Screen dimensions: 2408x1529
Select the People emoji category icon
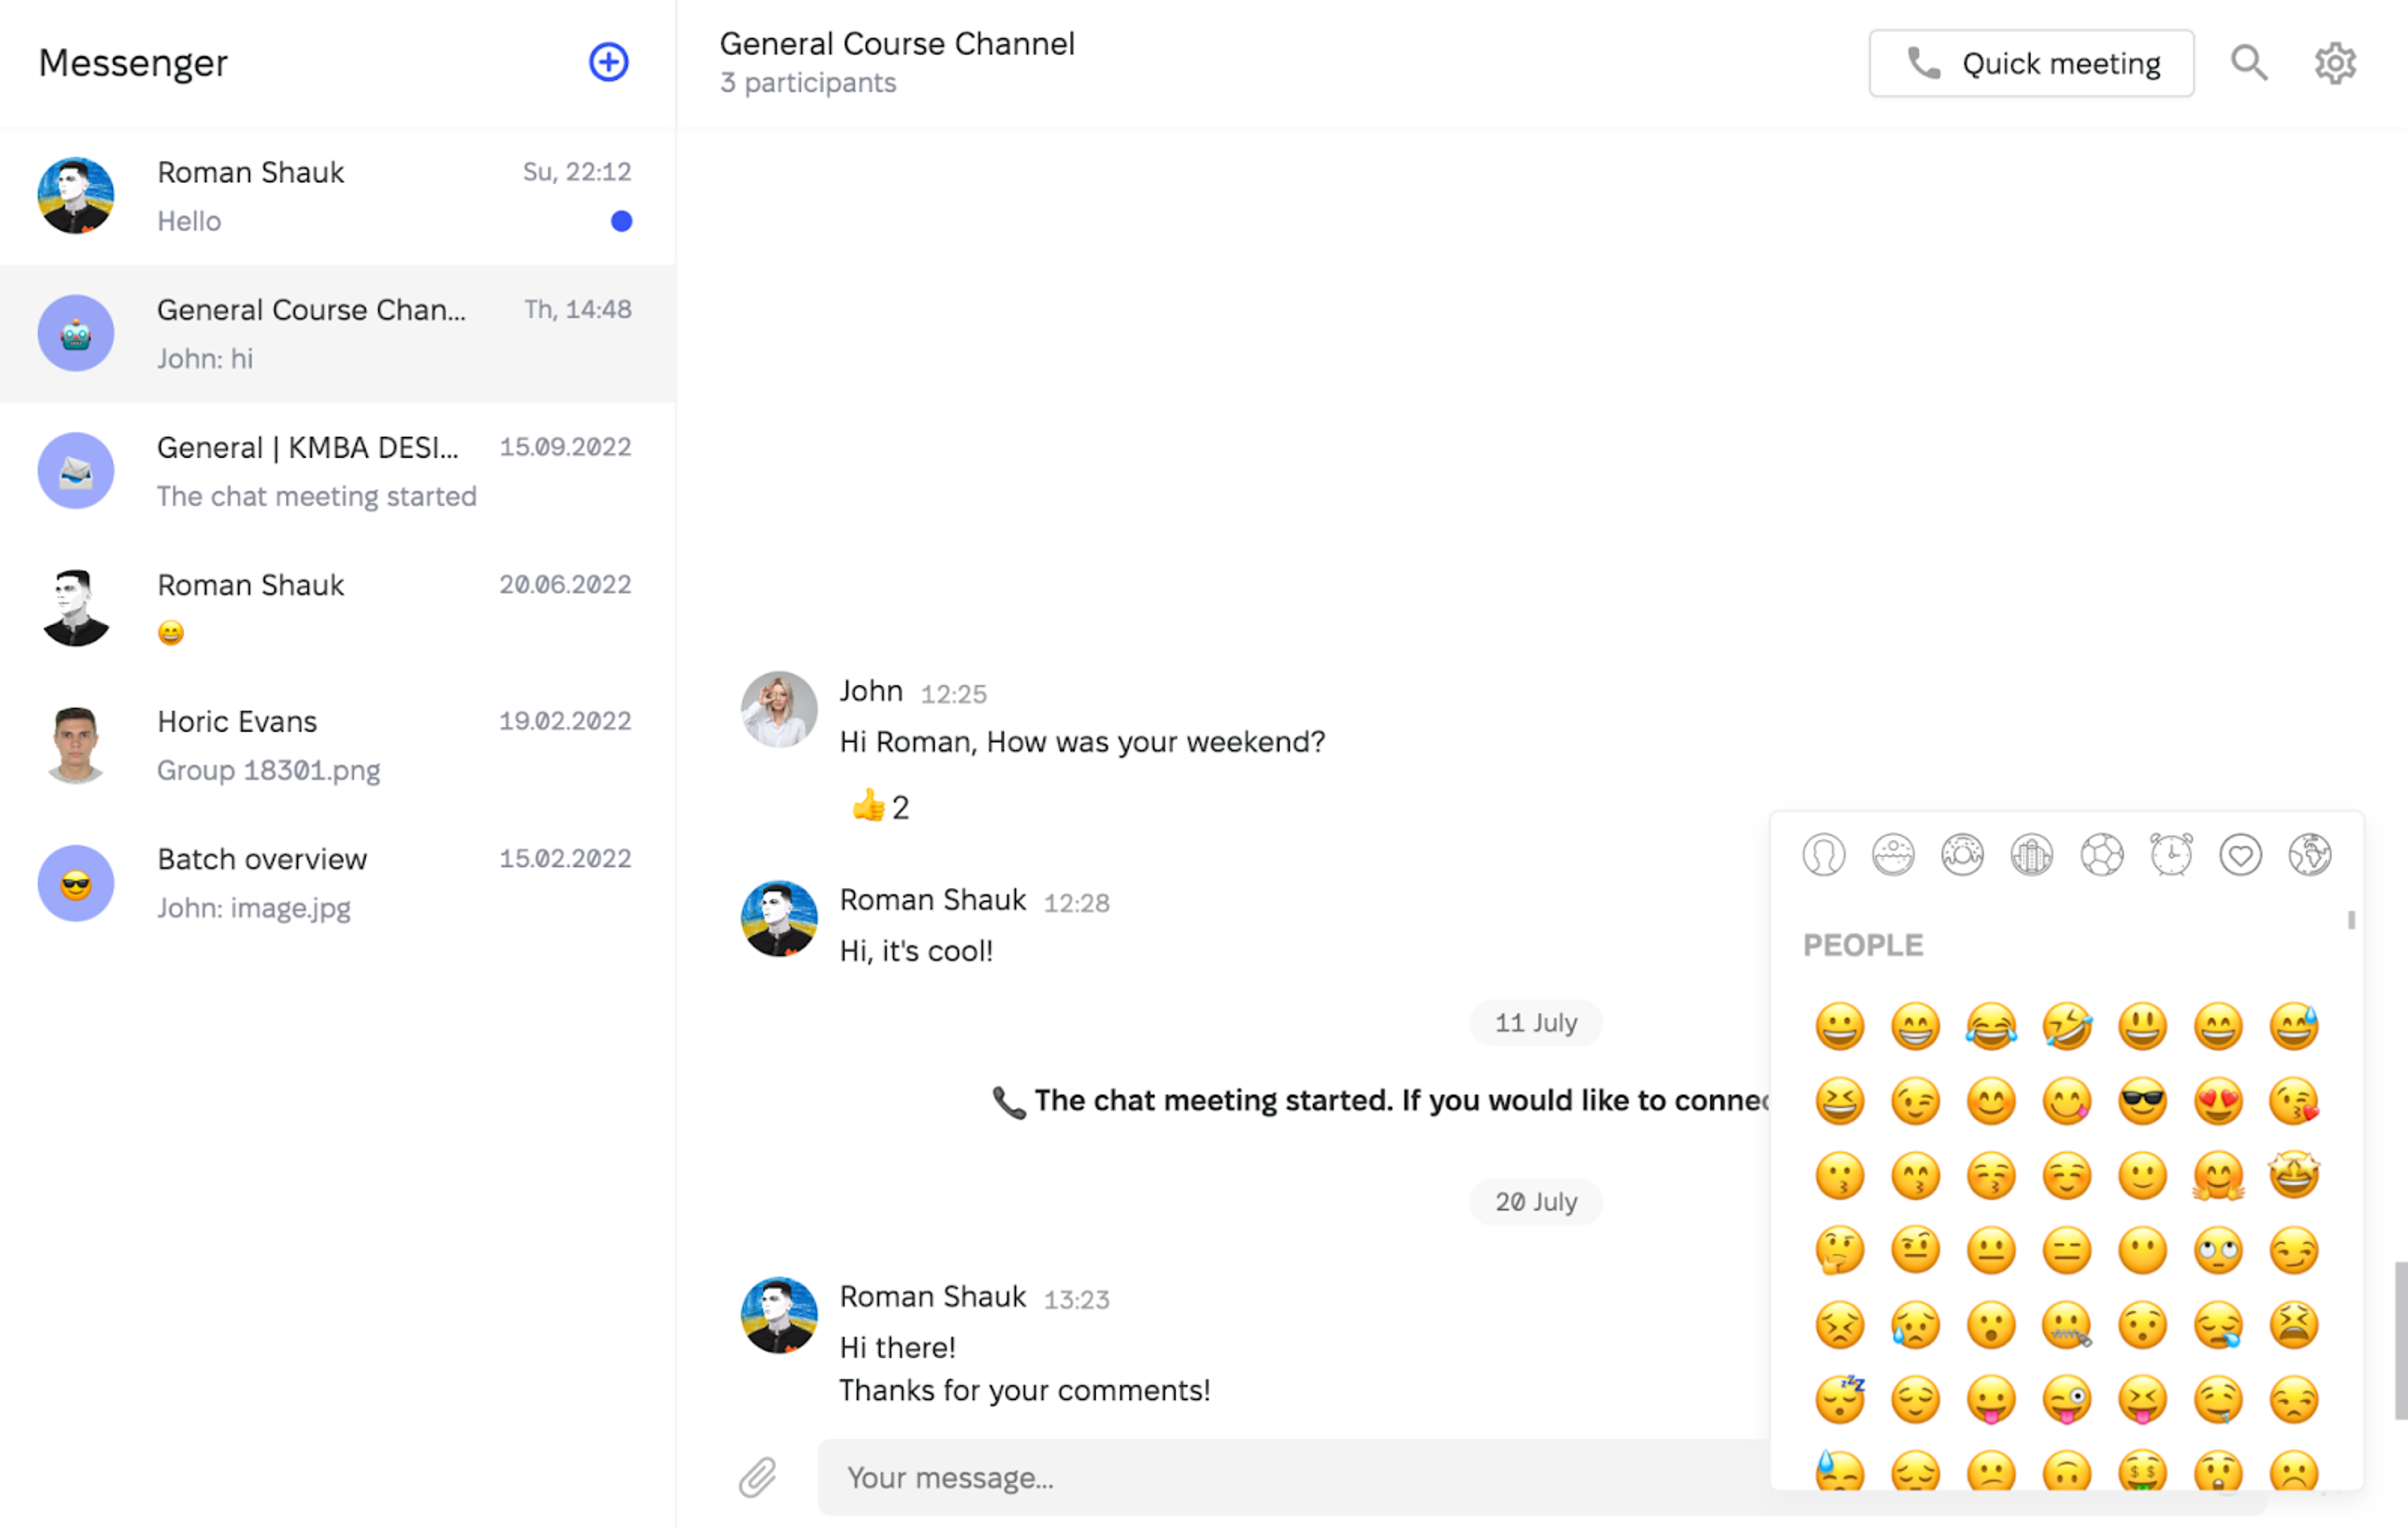(1823, 855)
